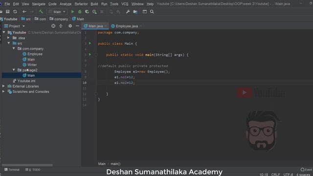
Task: Select Employee class in project tree
Action: (35, 54)
